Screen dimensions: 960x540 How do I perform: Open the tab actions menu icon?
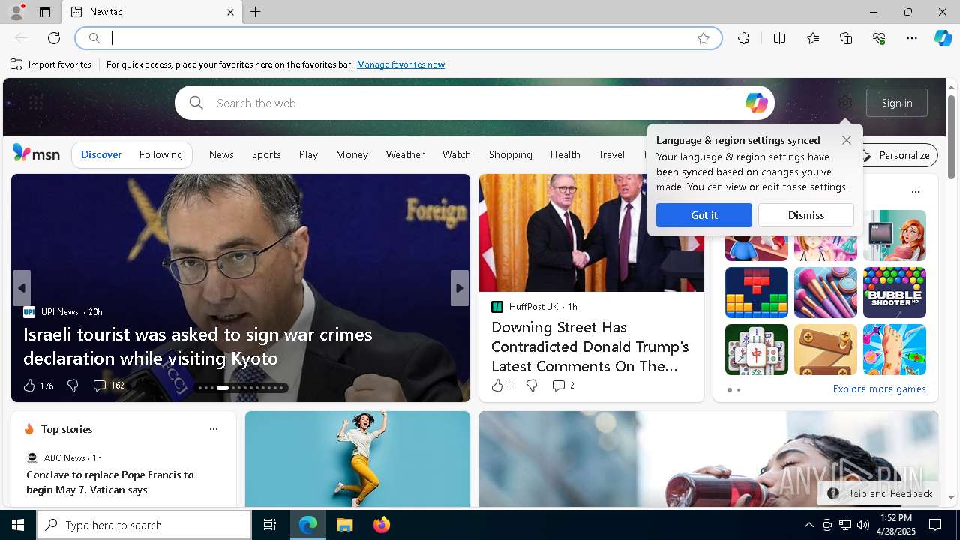(45, 12)
